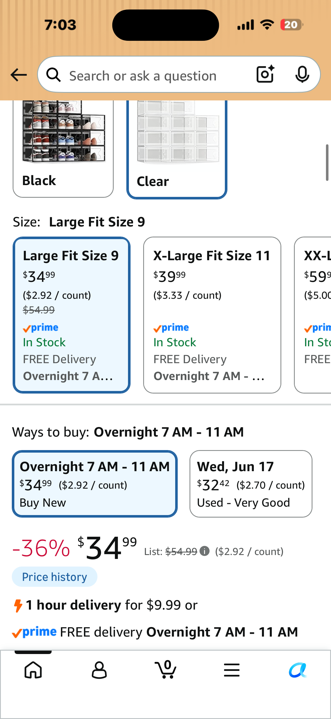This screenshot has width=331, height=719.
Task: Open the Price history button
Action: pos(54,577)
